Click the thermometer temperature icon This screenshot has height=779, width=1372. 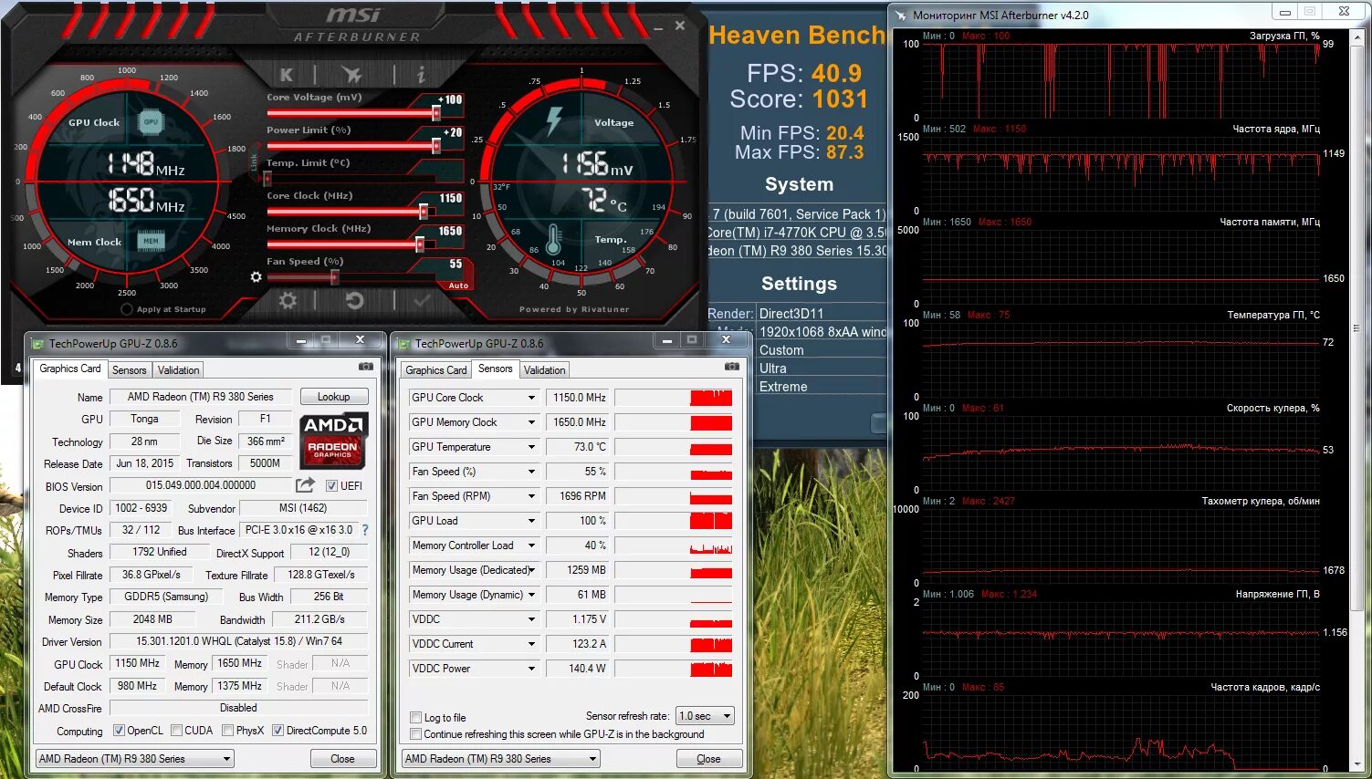click(553, 240)
